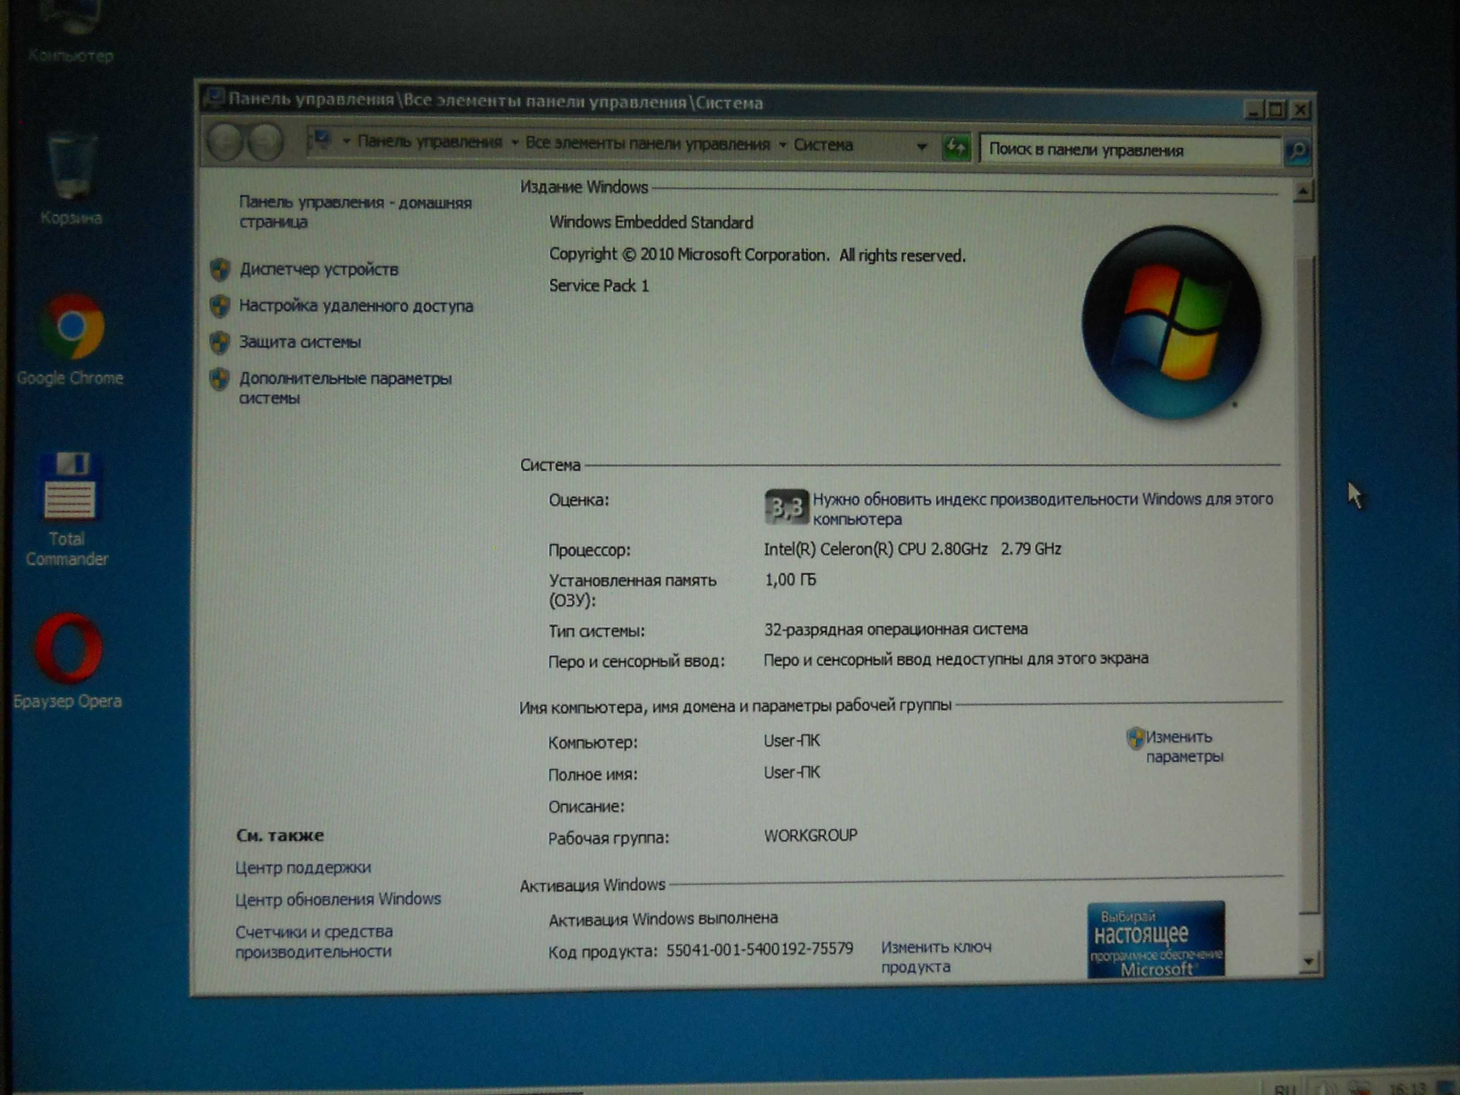The width and height of the screenshot is (1460, 1095).
Task: Click the update performance index link
Action: click(1043, 509)
